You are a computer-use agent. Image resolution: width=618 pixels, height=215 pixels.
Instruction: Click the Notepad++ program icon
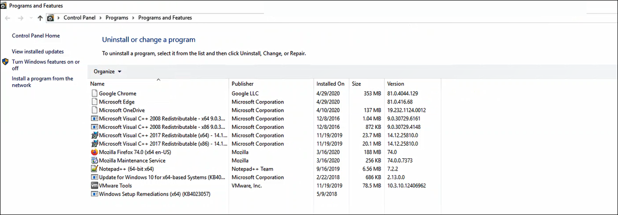point(94,169)
